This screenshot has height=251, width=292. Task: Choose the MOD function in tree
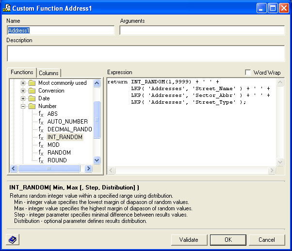pyautogui.click(x=53, y=145)
